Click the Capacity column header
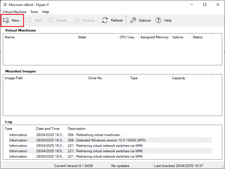 click(178, 78)
